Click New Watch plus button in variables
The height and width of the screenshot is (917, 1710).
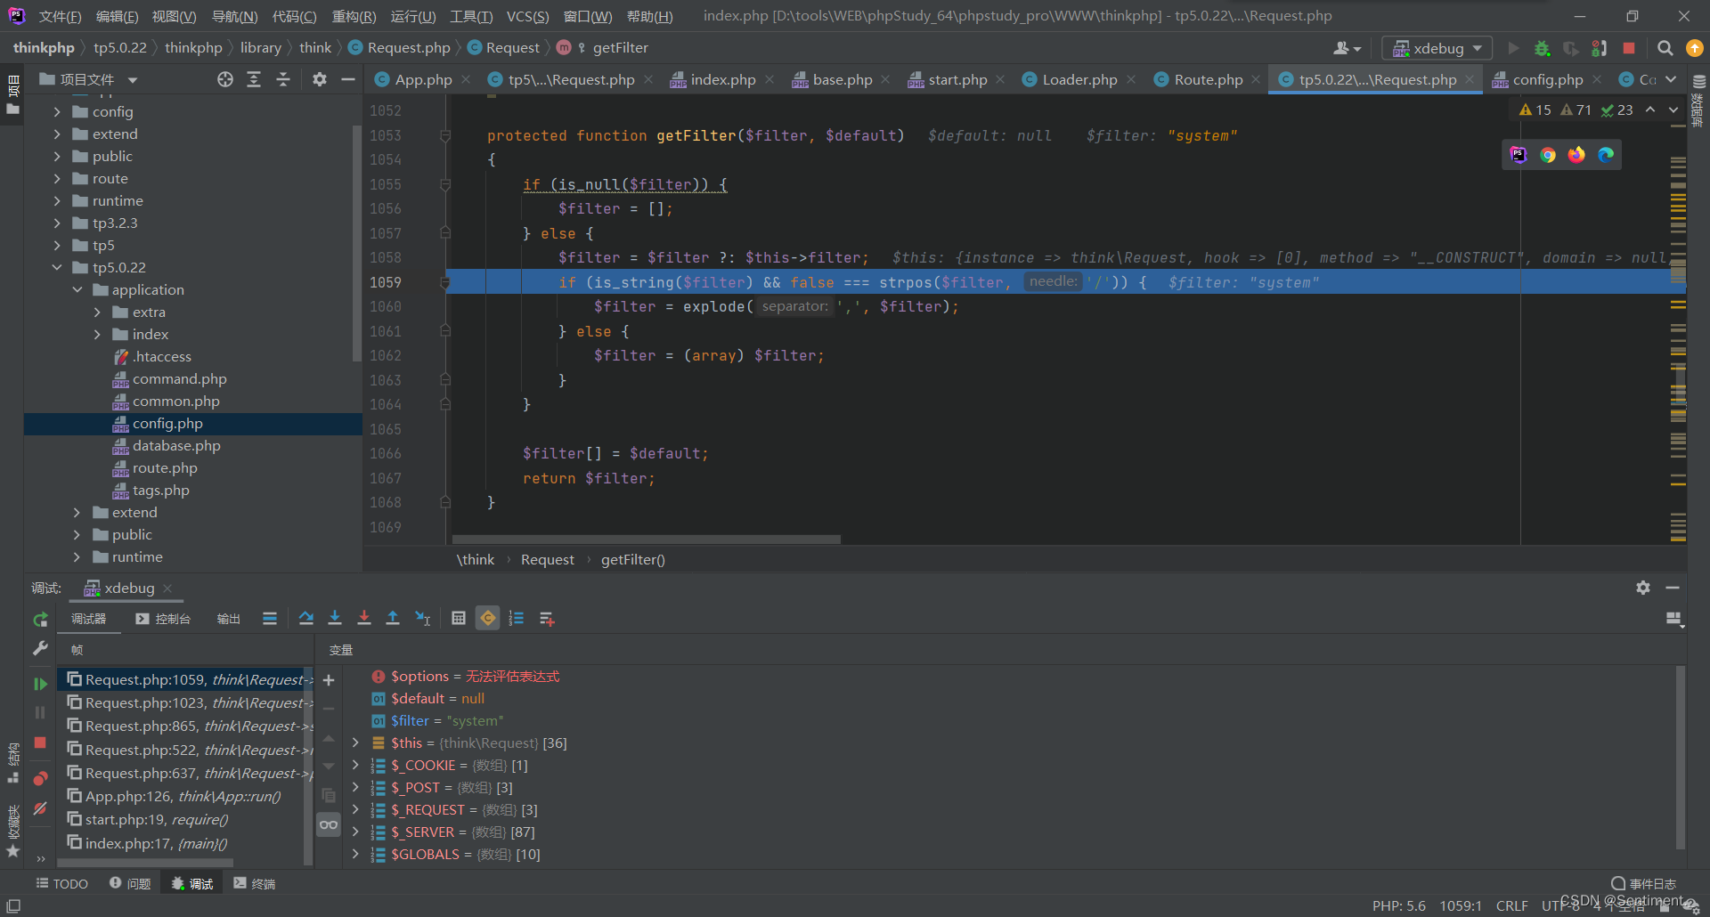tap(329, 680)
